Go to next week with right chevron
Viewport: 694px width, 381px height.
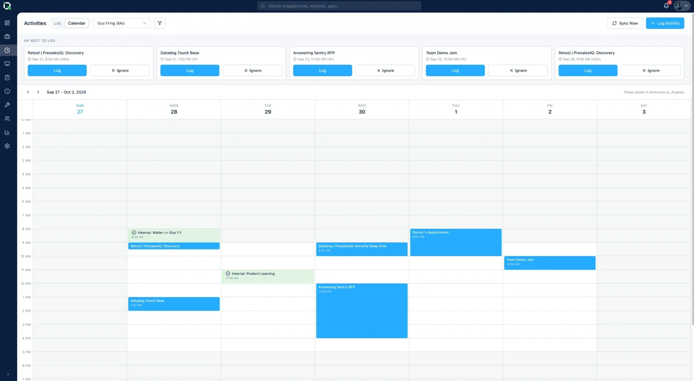(38, 92)
